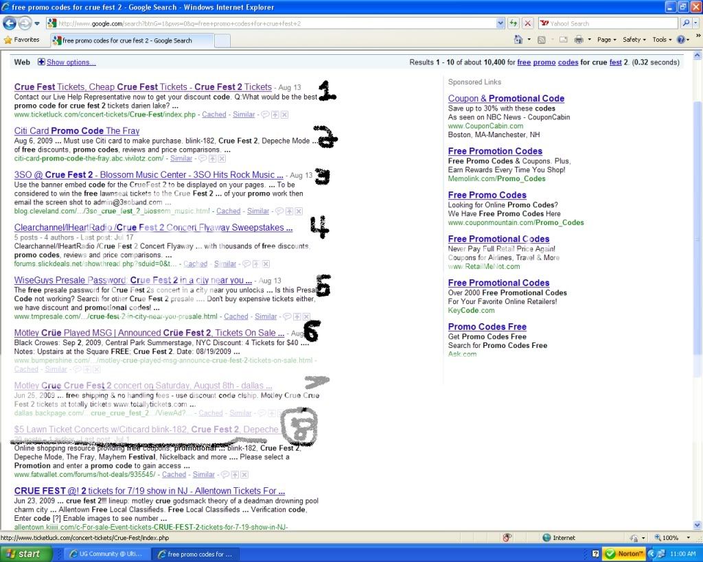Promote the fatwallet.com result with the arrow icon

(x=235, y=475)
